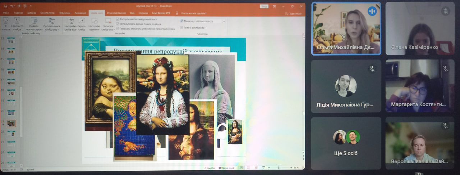Switch to the Вид ribbon tab

132,13
